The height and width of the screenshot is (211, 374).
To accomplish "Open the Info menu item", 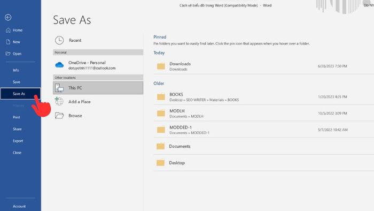I will coord(16,70).
